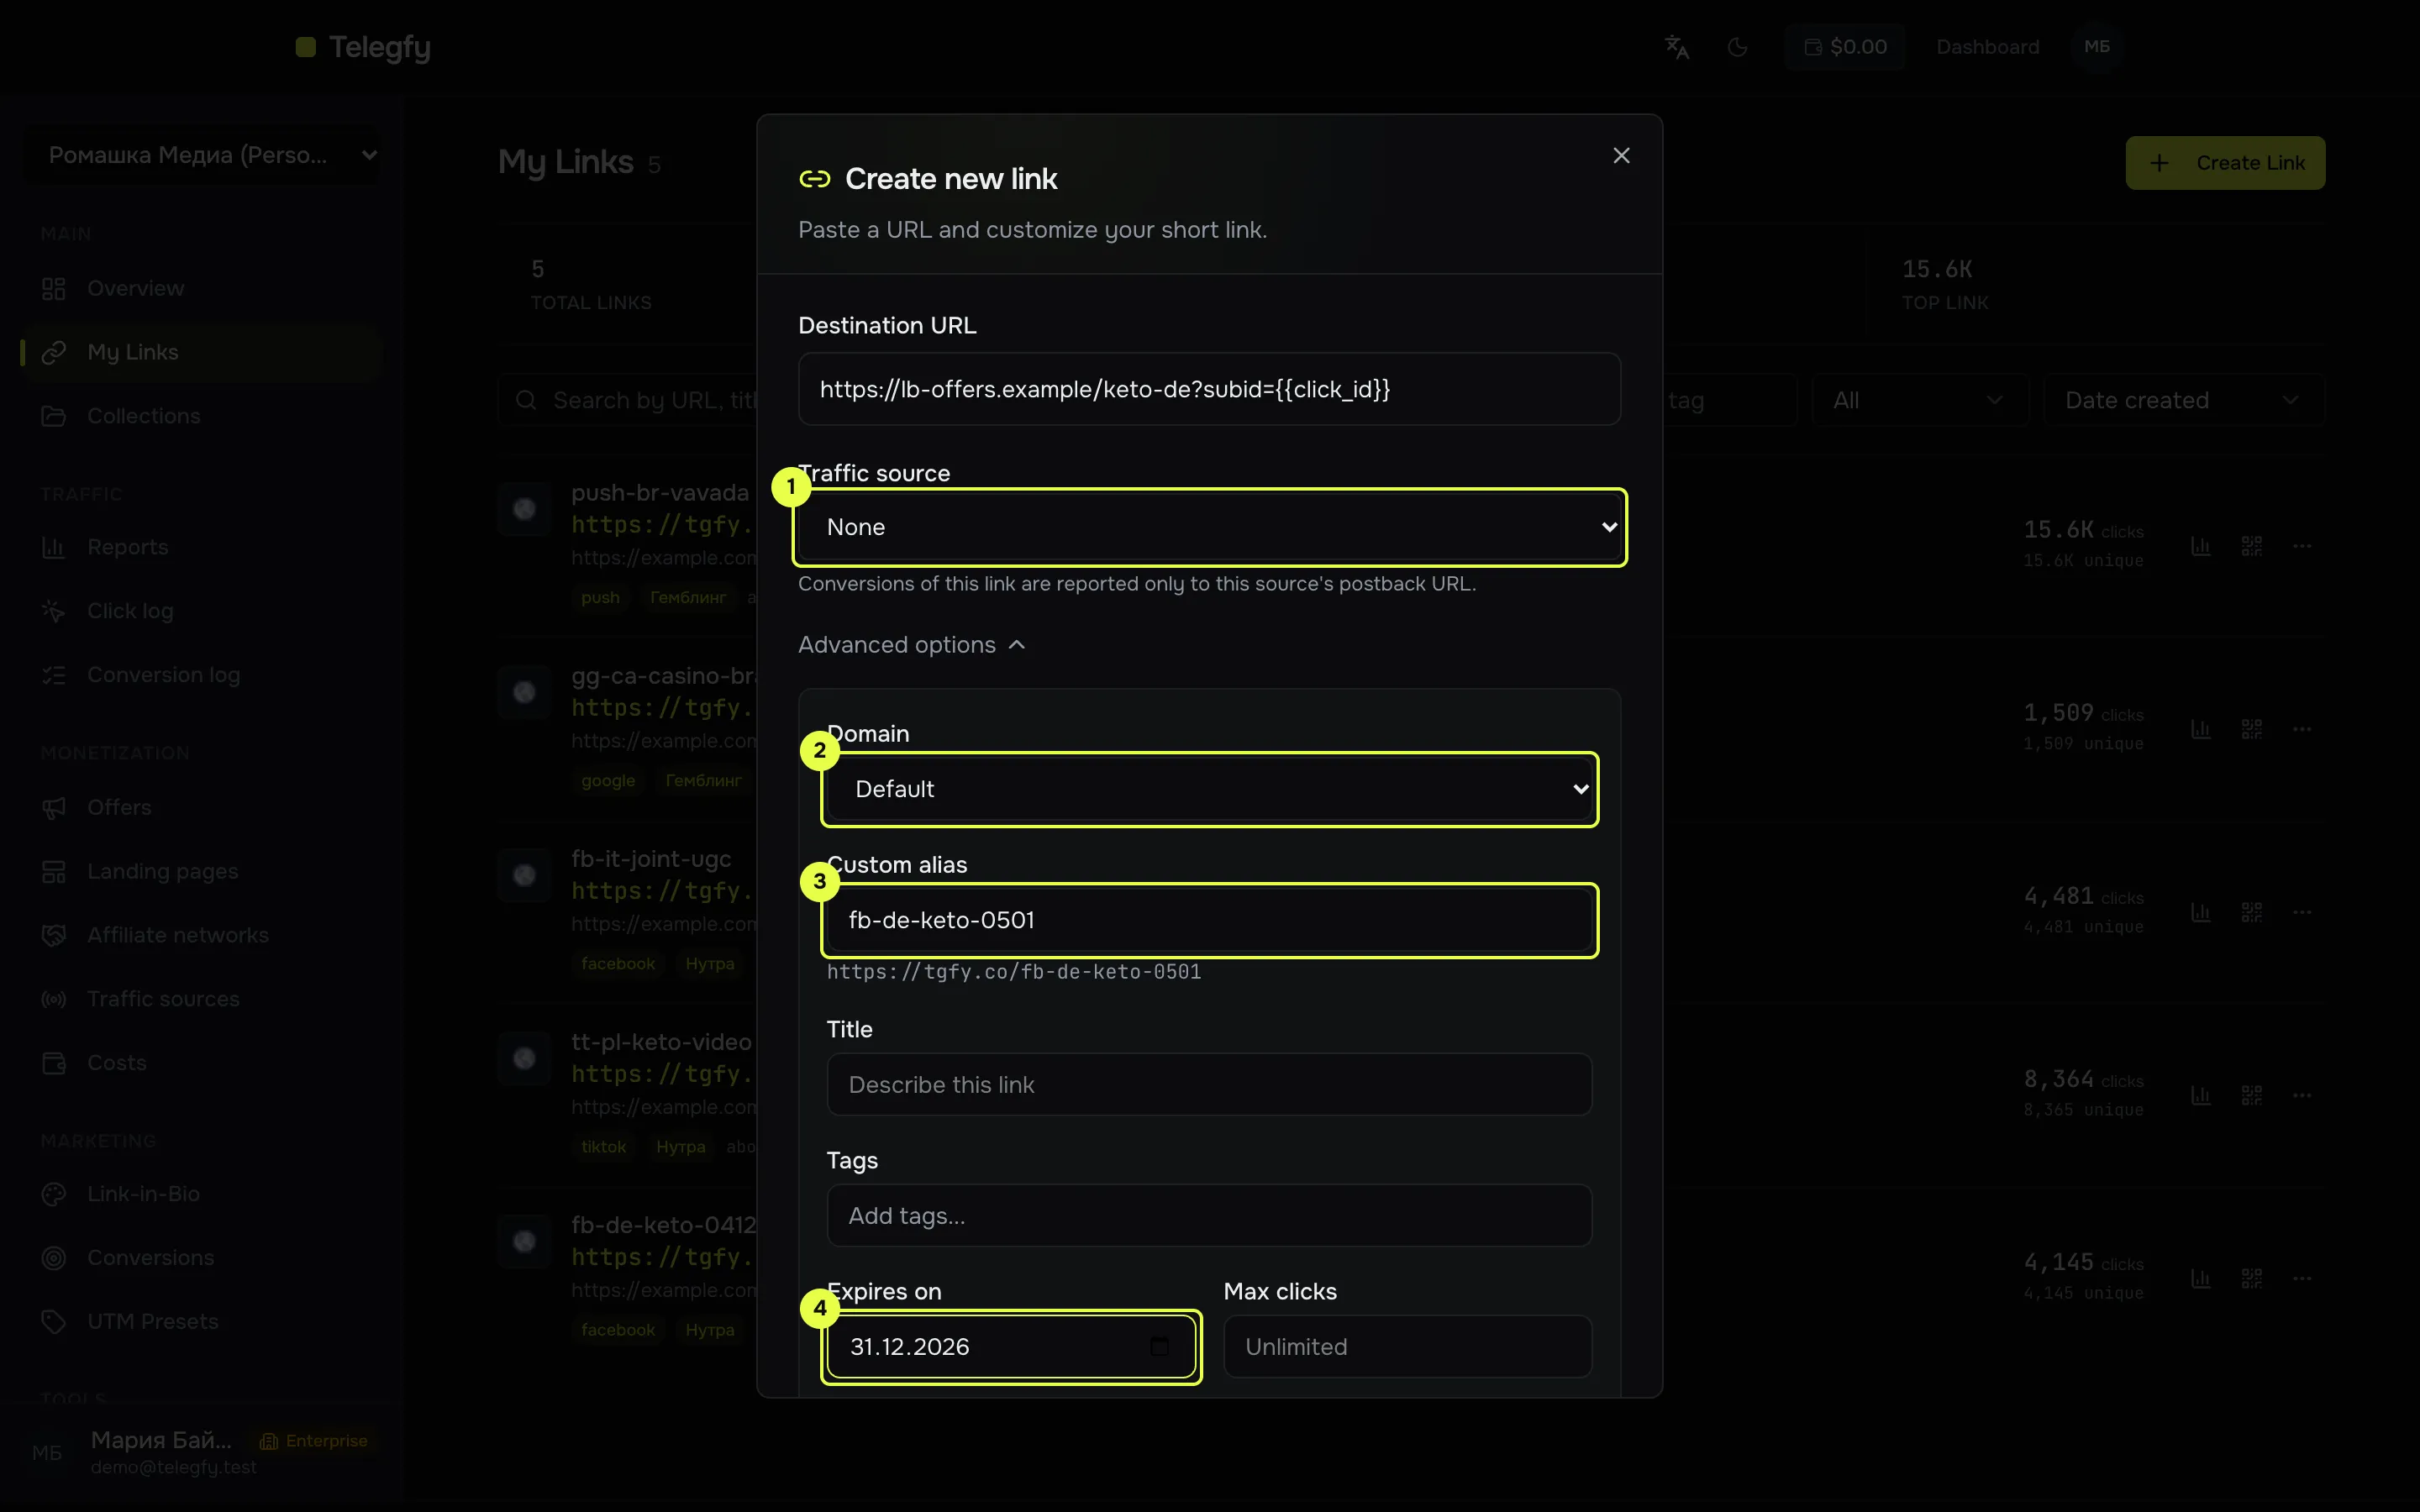Viewport: 2420px width, 1512px height.
Task: Open the Dashboard link in header
Action: click(1987, 47)
